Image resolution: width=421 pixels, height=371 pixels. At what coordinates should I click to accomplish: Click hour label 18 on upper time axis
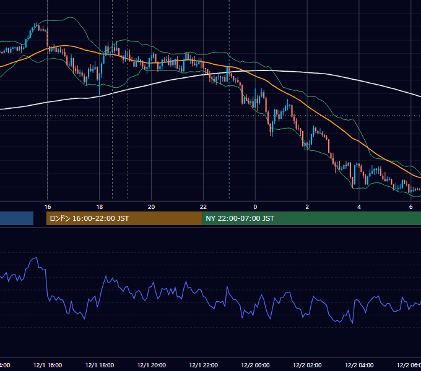coord(100,207)
